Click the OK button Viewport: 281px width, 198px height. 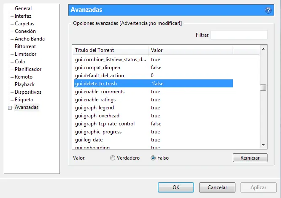coord(176,187)
